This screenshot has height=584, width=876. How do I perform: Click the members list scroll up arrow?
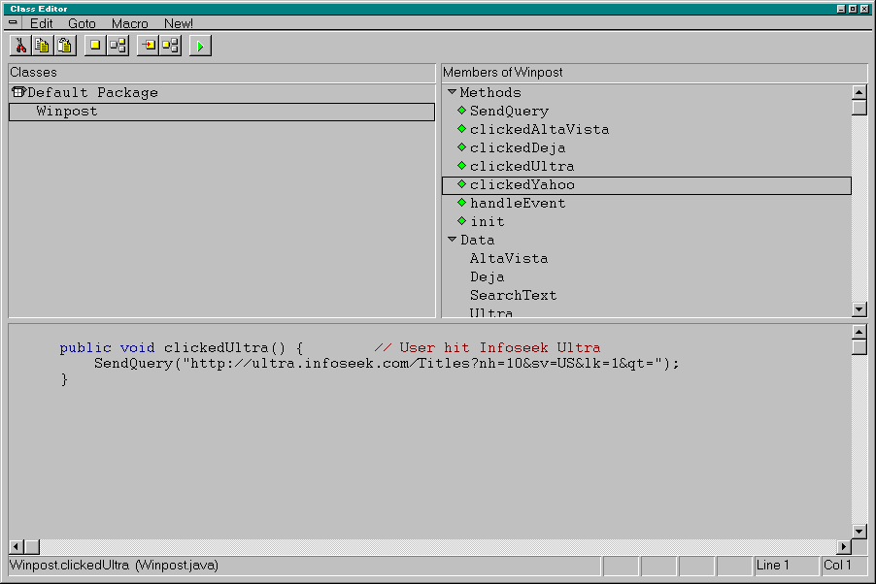tap(859, 91)
